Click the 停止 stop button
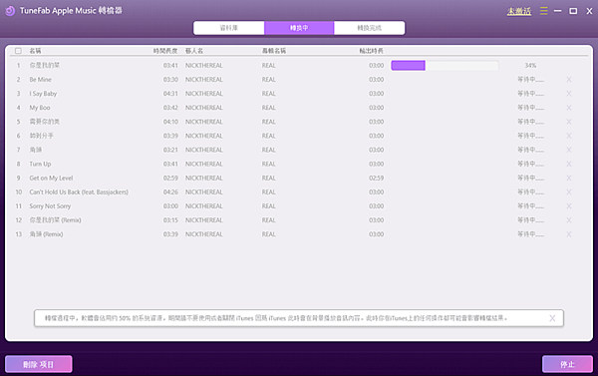598x376 pixels. [x=567, y=364]
